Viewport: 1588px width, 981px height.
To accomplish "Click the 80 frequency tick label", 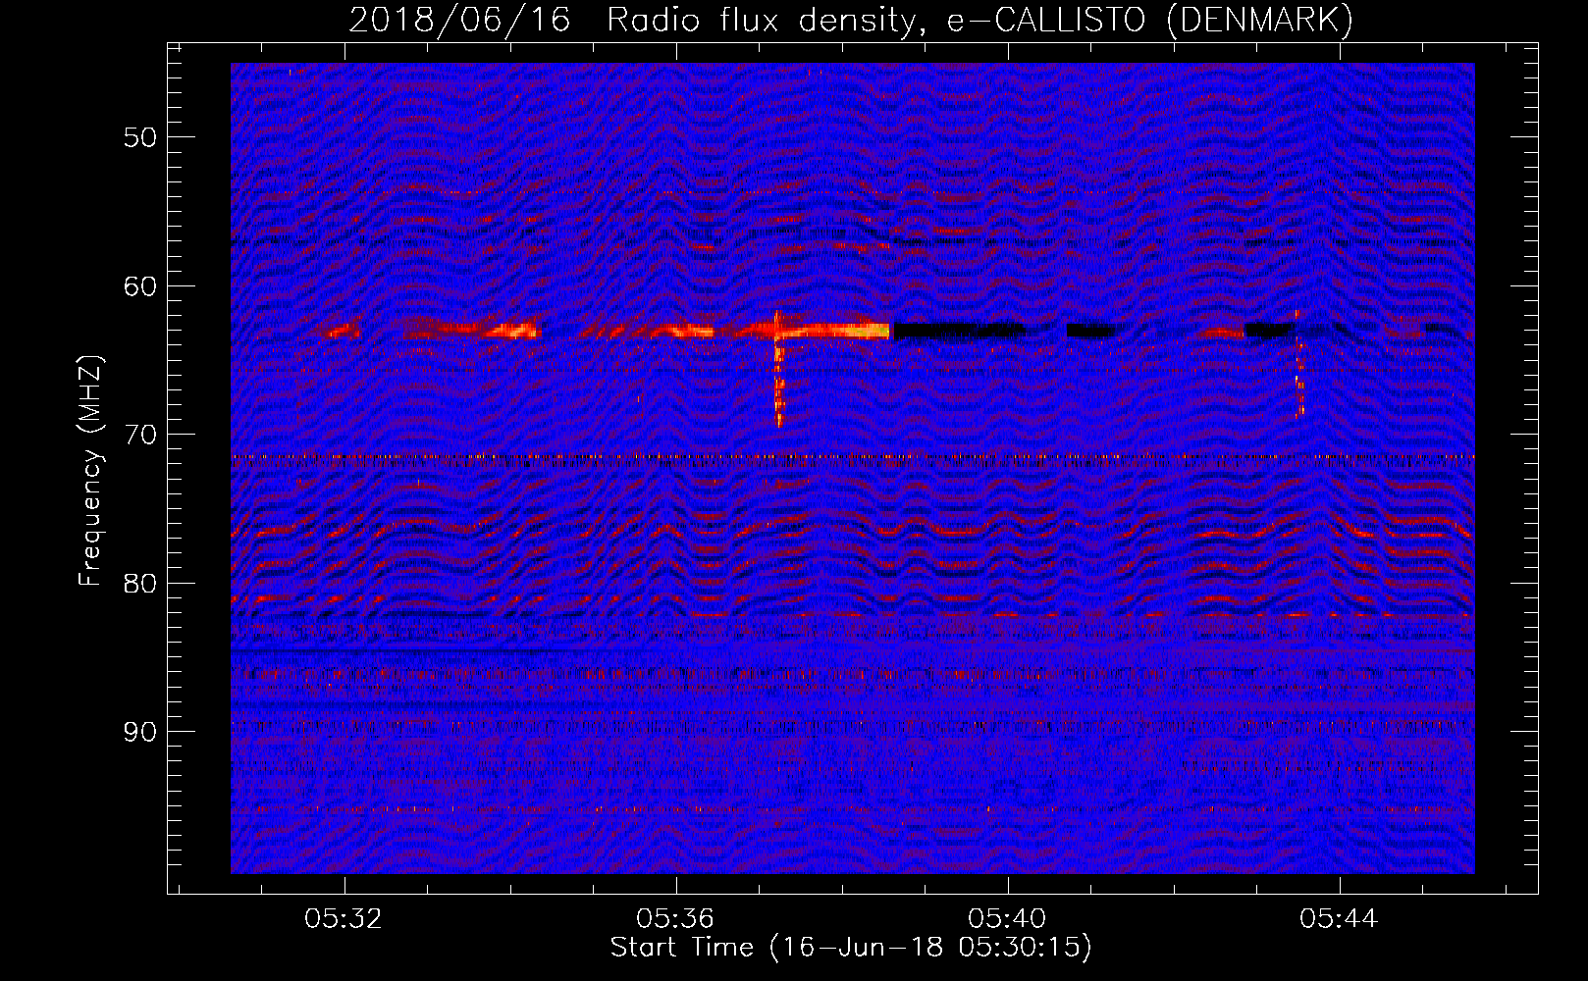I will click(x=140, y=583).
